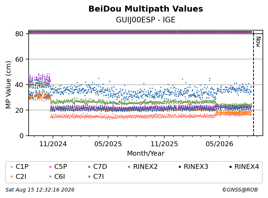268x198 pixels.
Task: Click the C1P legend marker
Action: (12, 167)
